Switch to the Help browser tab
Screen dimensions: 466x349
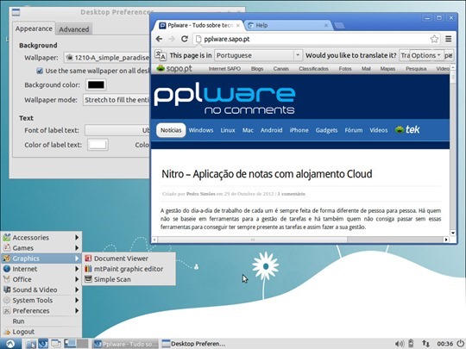tap(288, 26)
